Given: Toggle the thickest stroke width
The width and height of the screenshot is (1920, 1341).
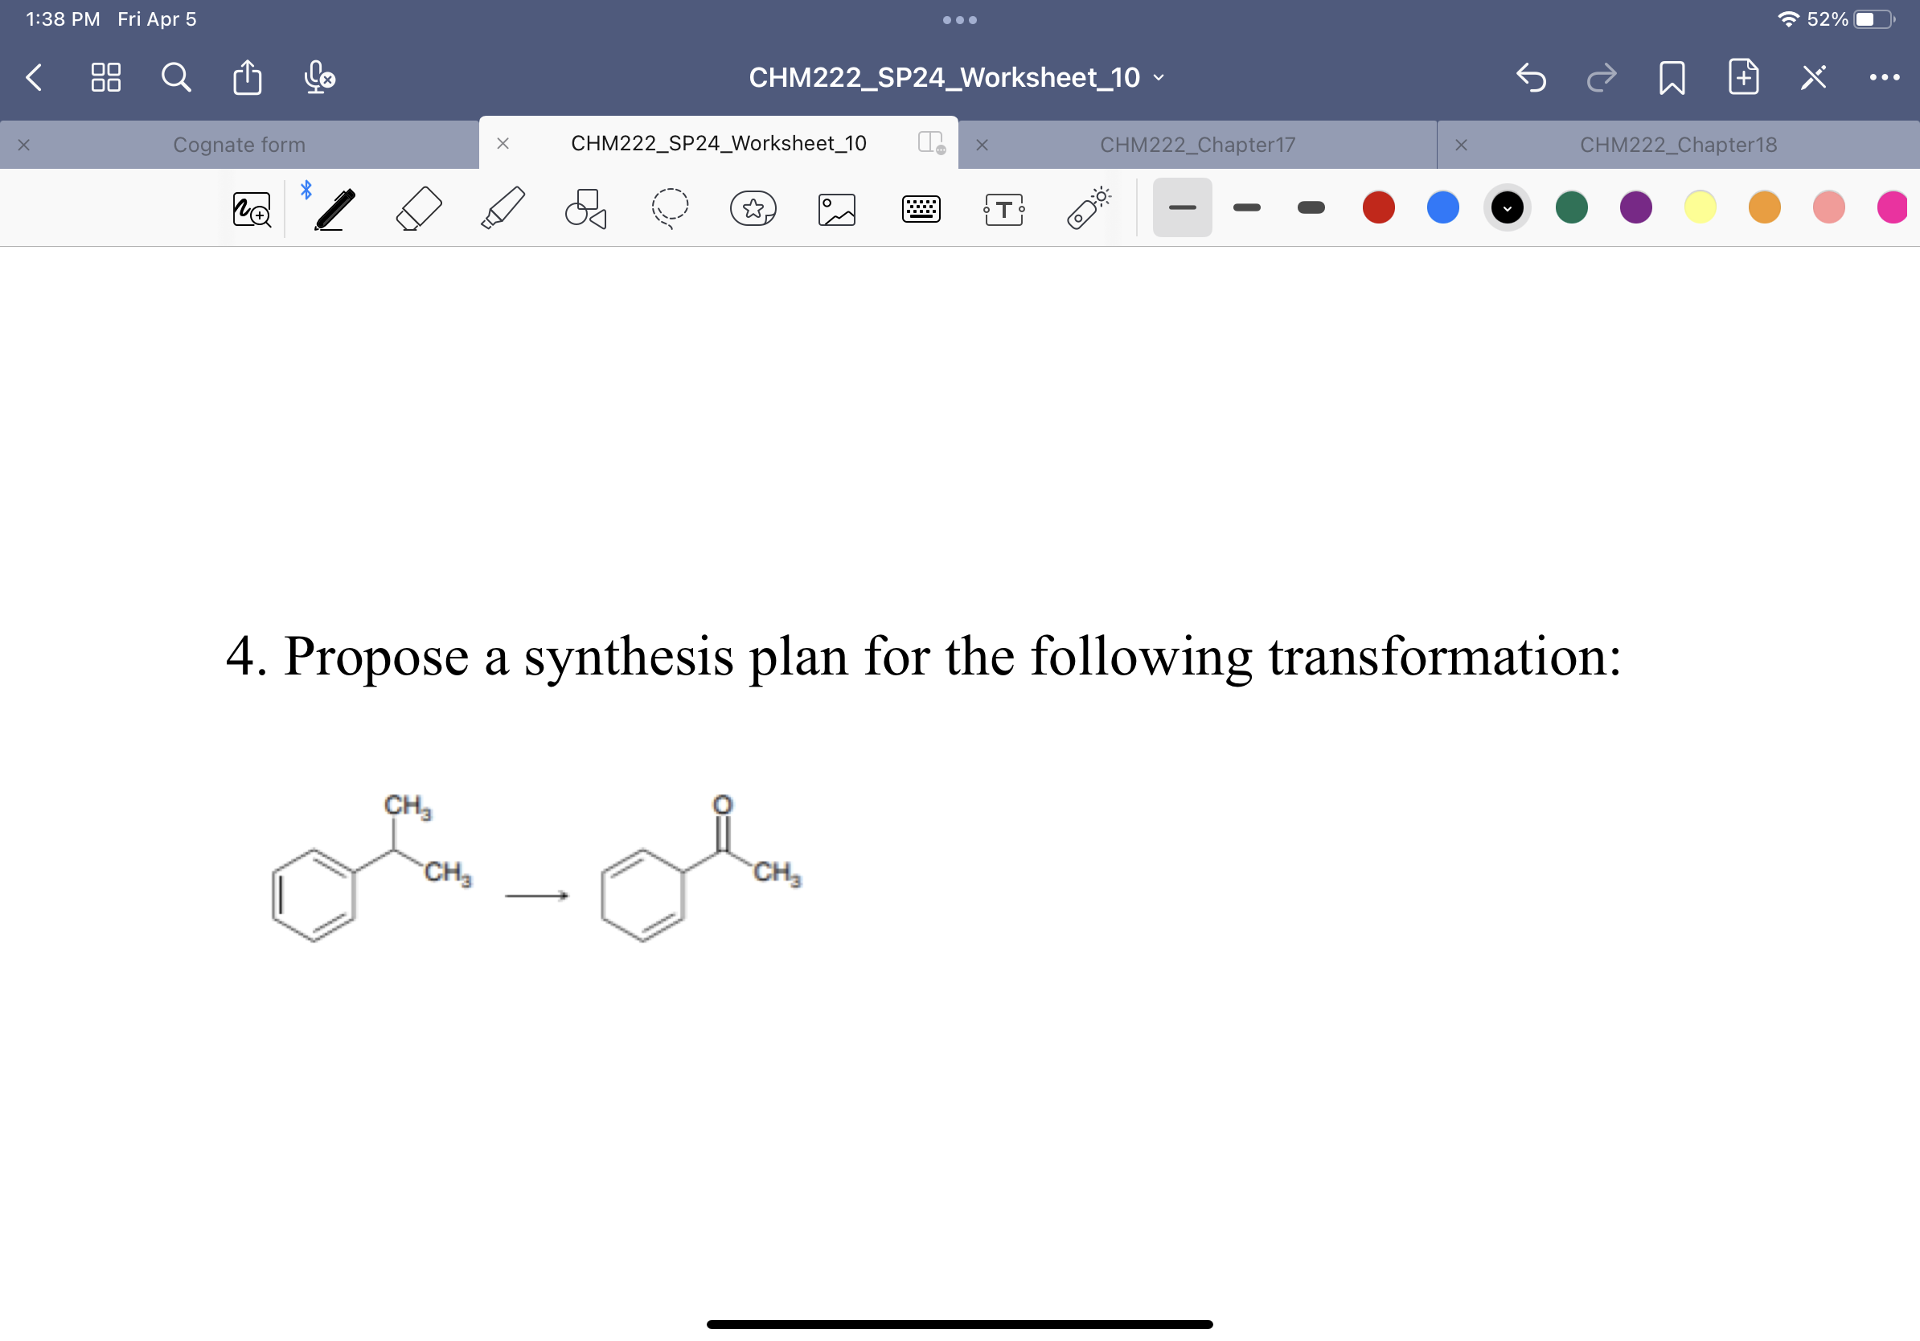Looking at the screenshot, I should click(x=1311, y=207).
